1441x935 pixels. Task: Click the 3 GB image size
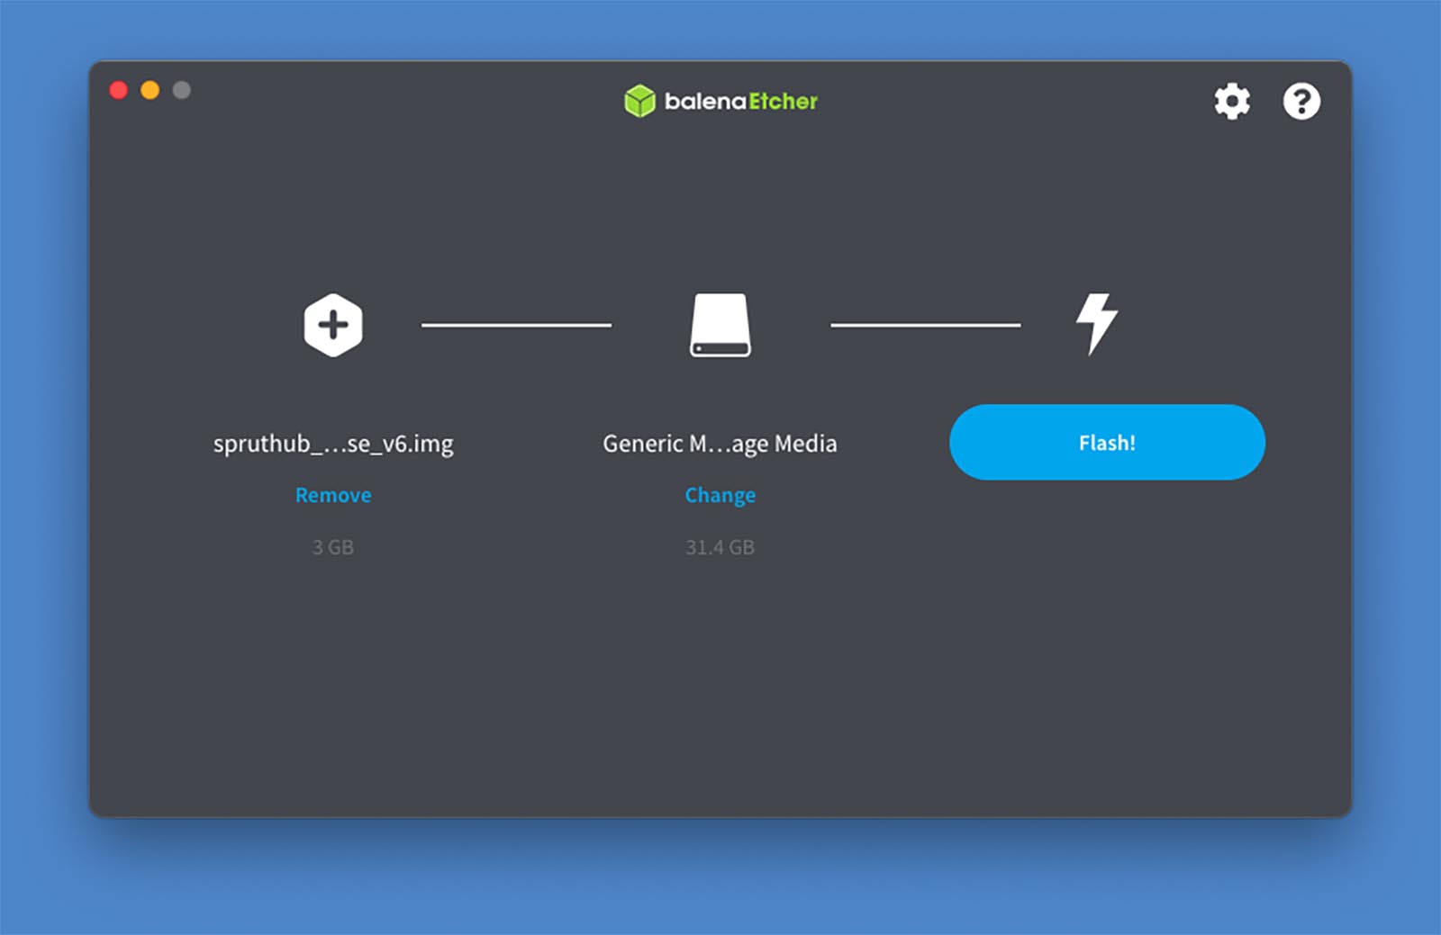[x=333, y=547]
